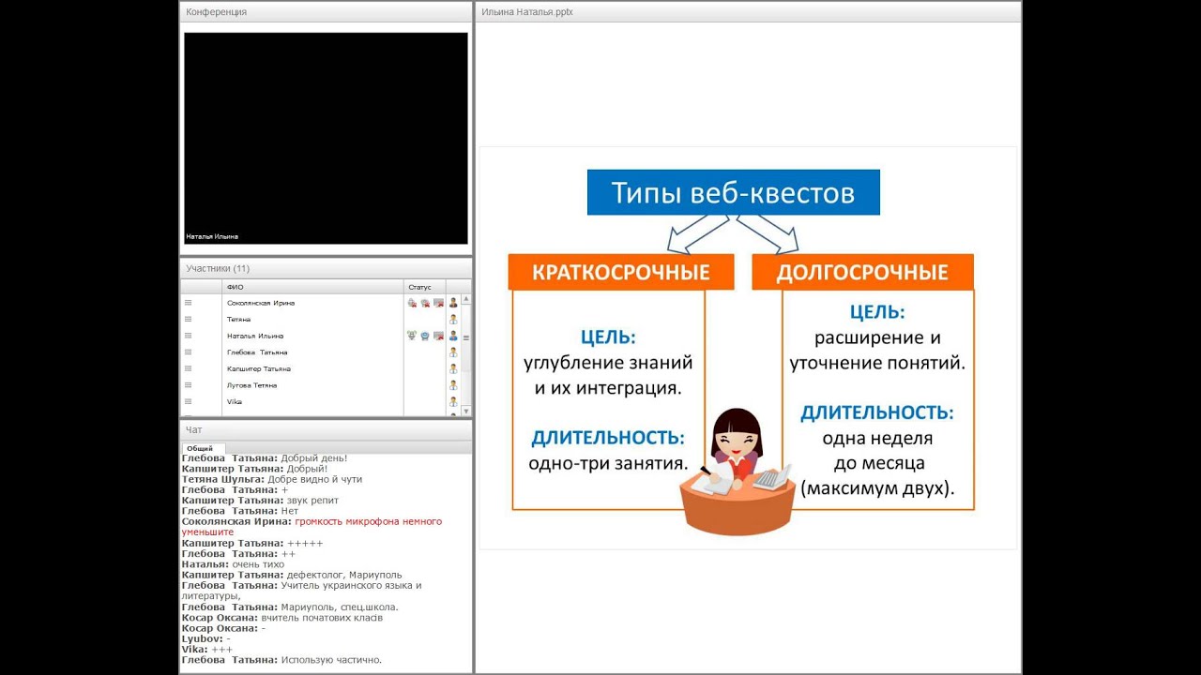Click participants list scrollbar down arrow
The image size is (1201, 675).
tap(466, 411)
